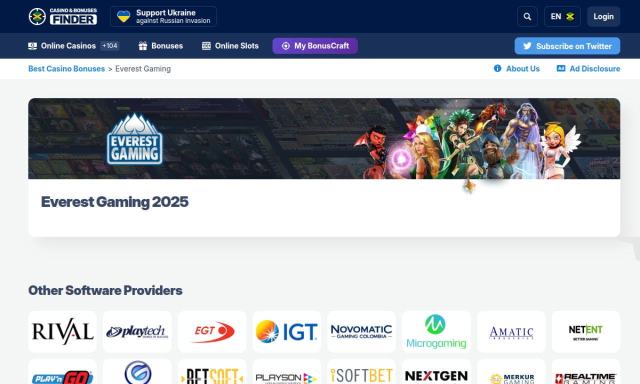
Task: Select the iSoftBet provider logo
Action: click(x=361, y=371)
